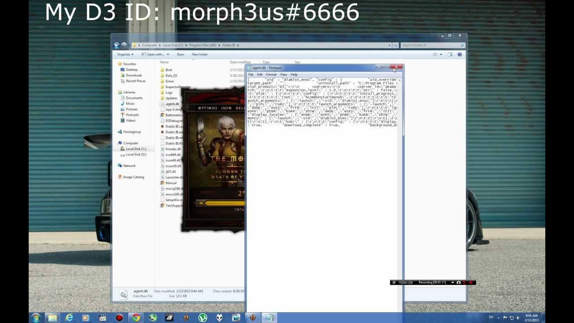574x323 pixels.
Task: Open the File menu in Notepad
Action: pos(251,74)
